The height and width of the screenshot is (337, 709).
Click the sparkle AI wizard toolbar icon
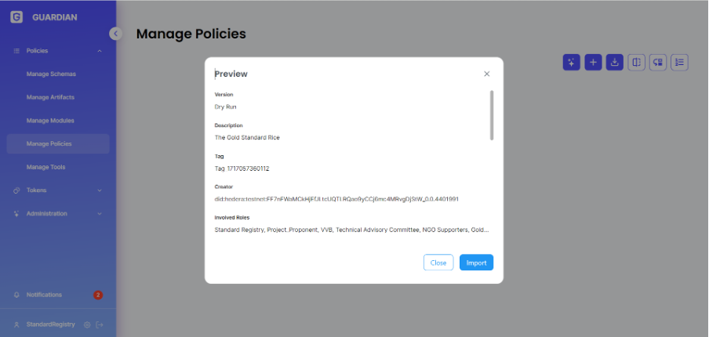(572, 62)
